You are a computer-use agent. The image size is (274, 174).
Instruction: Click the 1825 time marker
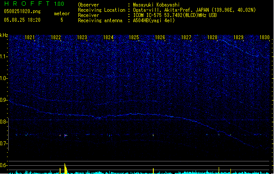(x=134, y=37)
